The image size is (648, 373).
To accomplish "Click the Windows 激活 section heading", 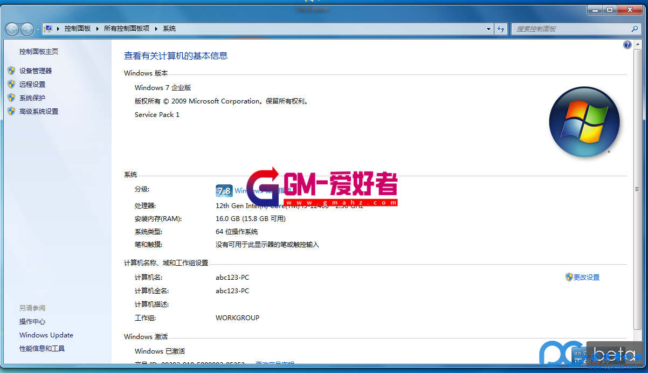I will 146,336.
